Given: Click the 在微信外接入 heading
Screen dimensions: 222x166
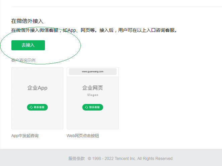Looking at the screenshot, I should (x=27, y=21).
